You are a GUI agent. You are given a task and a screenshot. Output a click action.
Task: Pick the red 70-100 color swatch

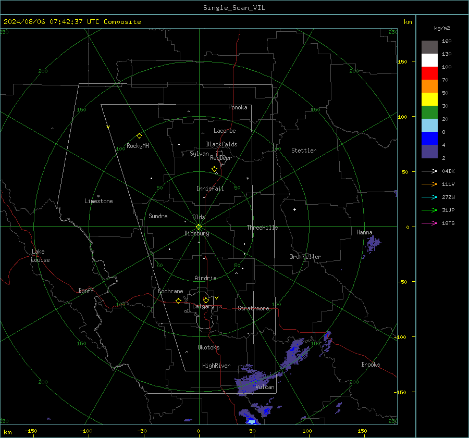point(429,73)
